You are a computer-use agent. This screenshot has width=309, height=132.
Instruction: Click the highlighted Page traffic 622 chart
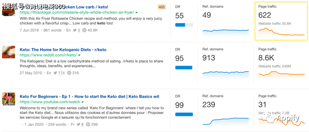(281, 32)
